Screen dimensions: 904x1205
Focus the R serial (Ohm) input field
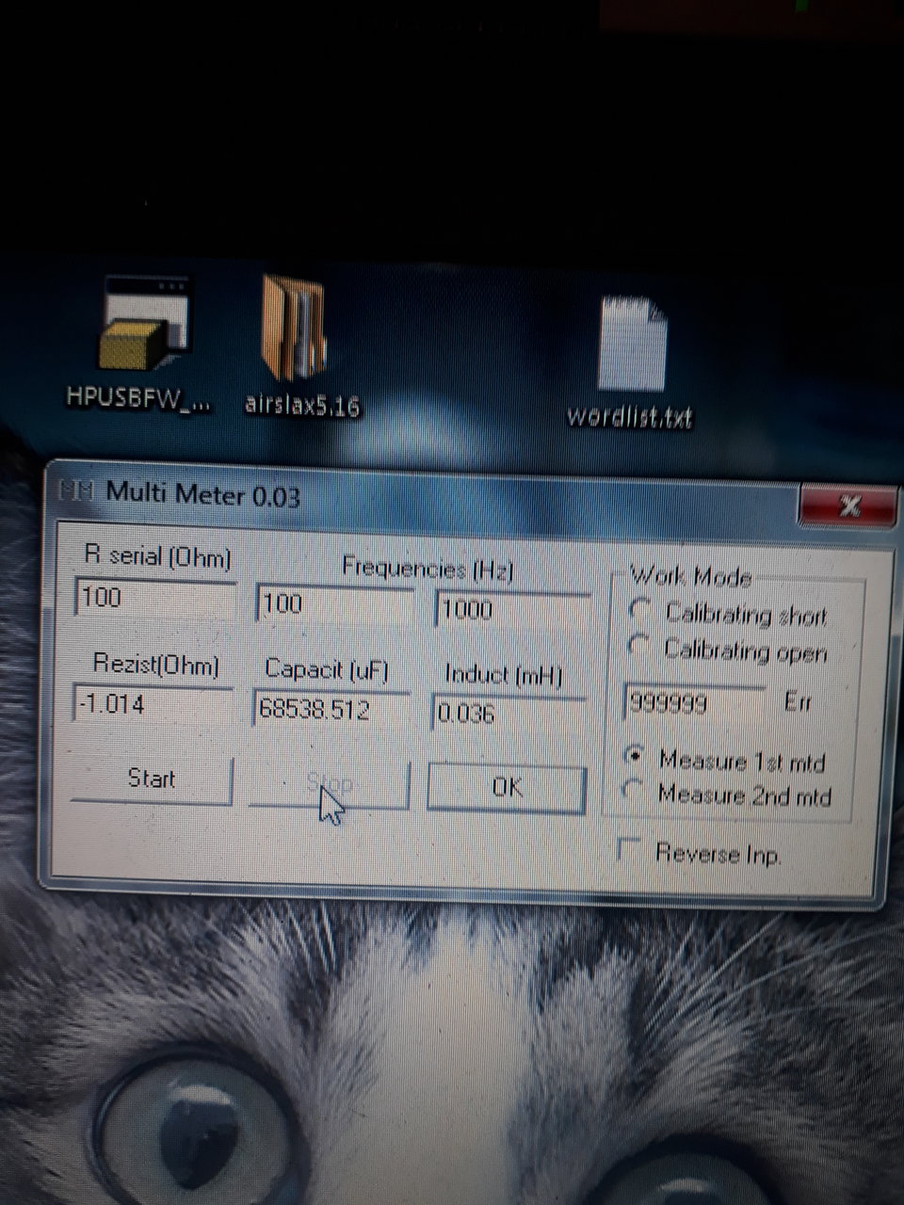(154, 597)
